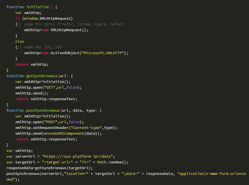
Task: Click the 'window.XMLHttpRequest' condition text
Action: tap(47, 19)
